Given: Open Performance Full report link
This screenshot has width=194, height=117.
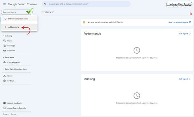Looking at the screenshot, I should point(183,34).
